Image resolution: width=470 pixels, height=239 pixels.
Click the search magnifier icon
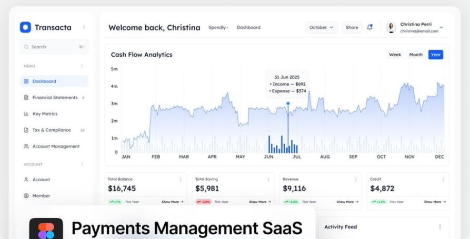click(x=26, y=47)
